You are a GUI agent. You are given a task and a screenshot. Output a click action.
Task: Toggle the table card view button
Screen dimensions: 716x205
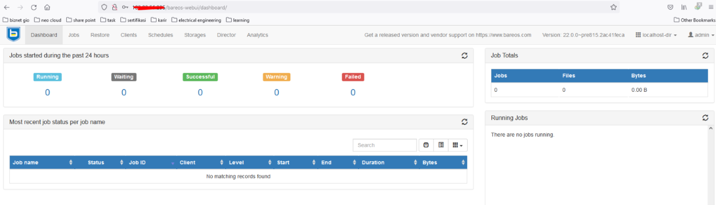[x=441, y=145]
